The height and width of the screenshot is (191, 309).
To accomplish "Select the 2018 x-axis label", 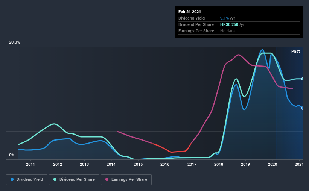I will point(219,164).
